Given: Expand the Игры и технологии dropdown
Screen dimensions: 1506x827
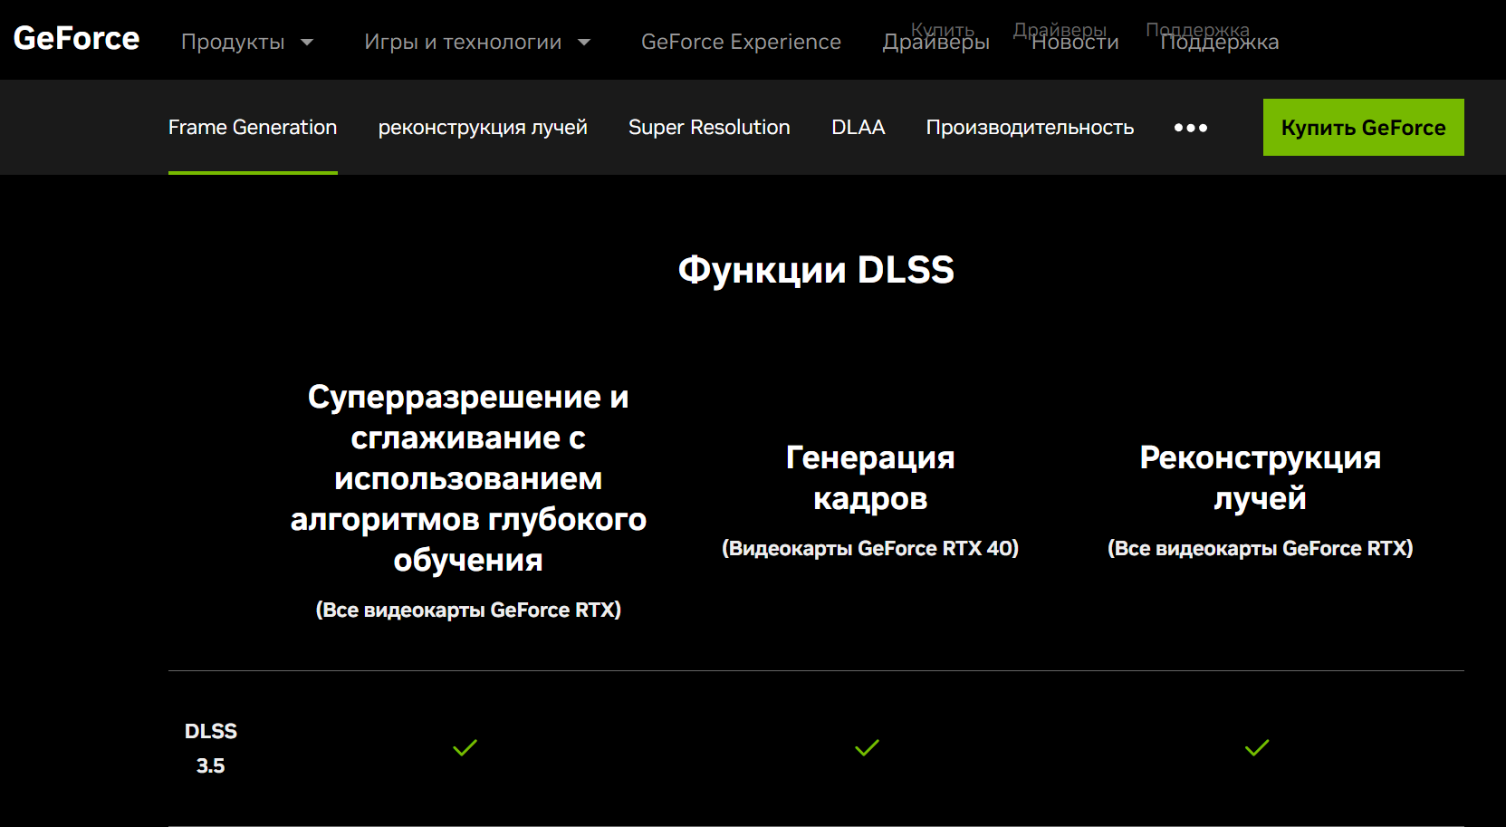Looking at the screenshot, I should [477, 42].
